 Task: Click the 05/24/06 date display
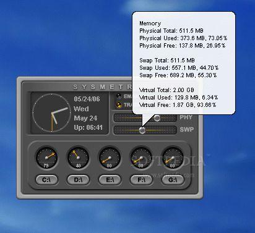(x=87, y=99)
